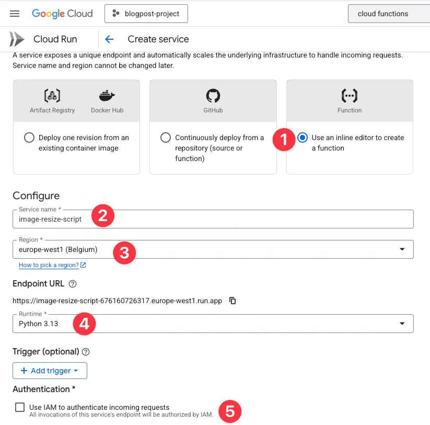This screenshot has height=425, width=430.
Task: Click the Google Cloud logo
Action: (62, 14)
